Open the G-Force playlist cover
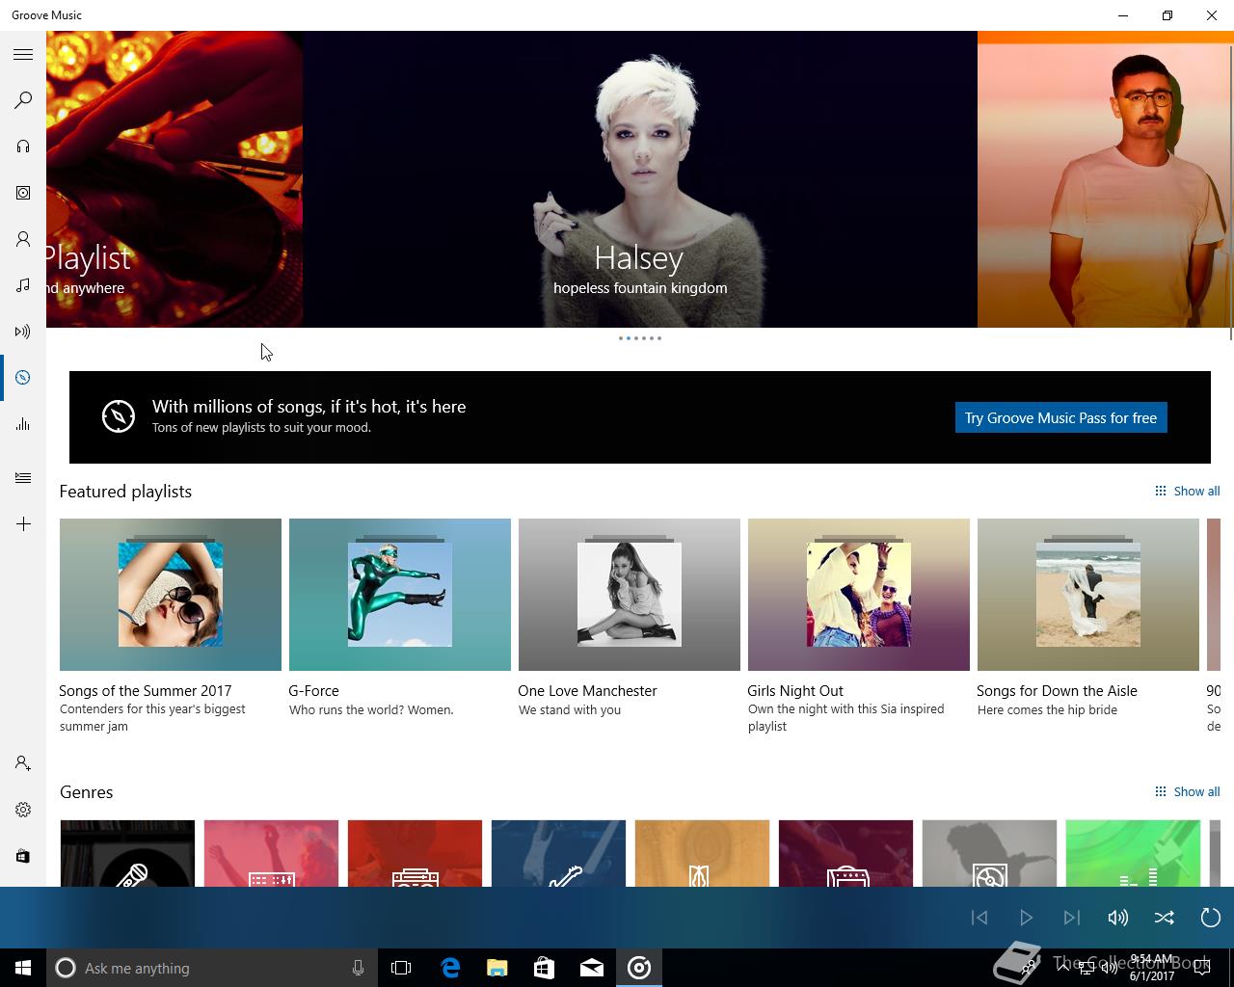 point(400,595)
